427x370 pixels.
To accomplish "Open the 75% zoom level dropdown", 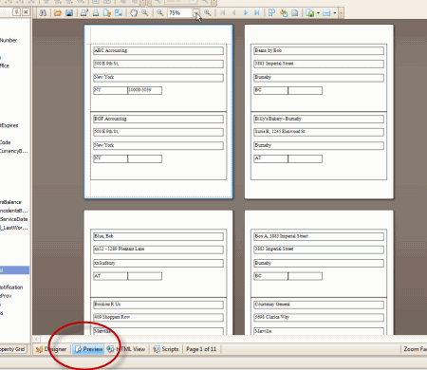I will click(x=196, y=13).
